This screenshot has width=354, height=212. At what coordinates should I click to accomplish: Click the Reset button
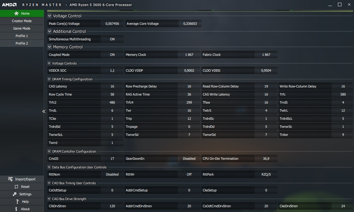click(x=22, y=187)
